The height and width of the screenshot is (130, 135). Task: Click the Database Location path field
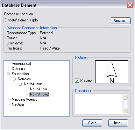[56, 20]
